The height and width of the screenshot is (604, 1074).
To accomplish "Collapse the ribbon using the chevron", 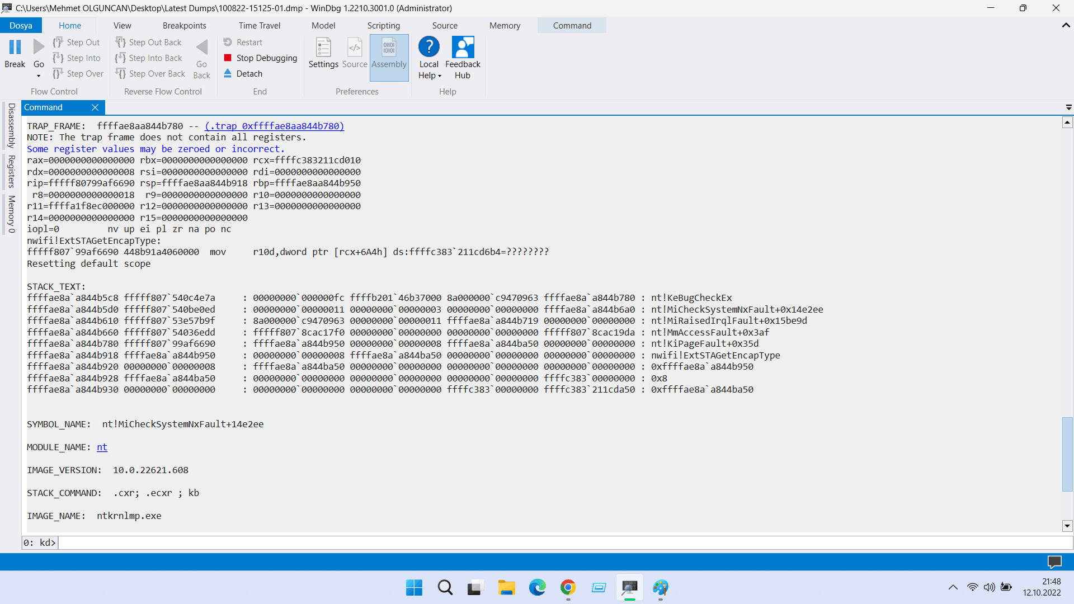I will (1066, 25).
